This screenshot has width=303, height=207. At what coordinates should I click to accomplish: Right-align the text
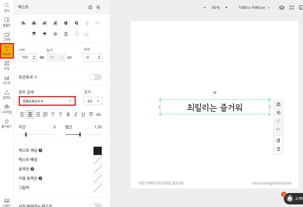(x=38, y=114)
